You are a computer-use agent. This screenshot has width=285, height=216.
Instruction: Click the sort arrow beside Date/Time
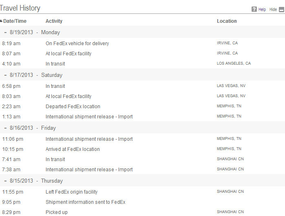click(1, 21)
